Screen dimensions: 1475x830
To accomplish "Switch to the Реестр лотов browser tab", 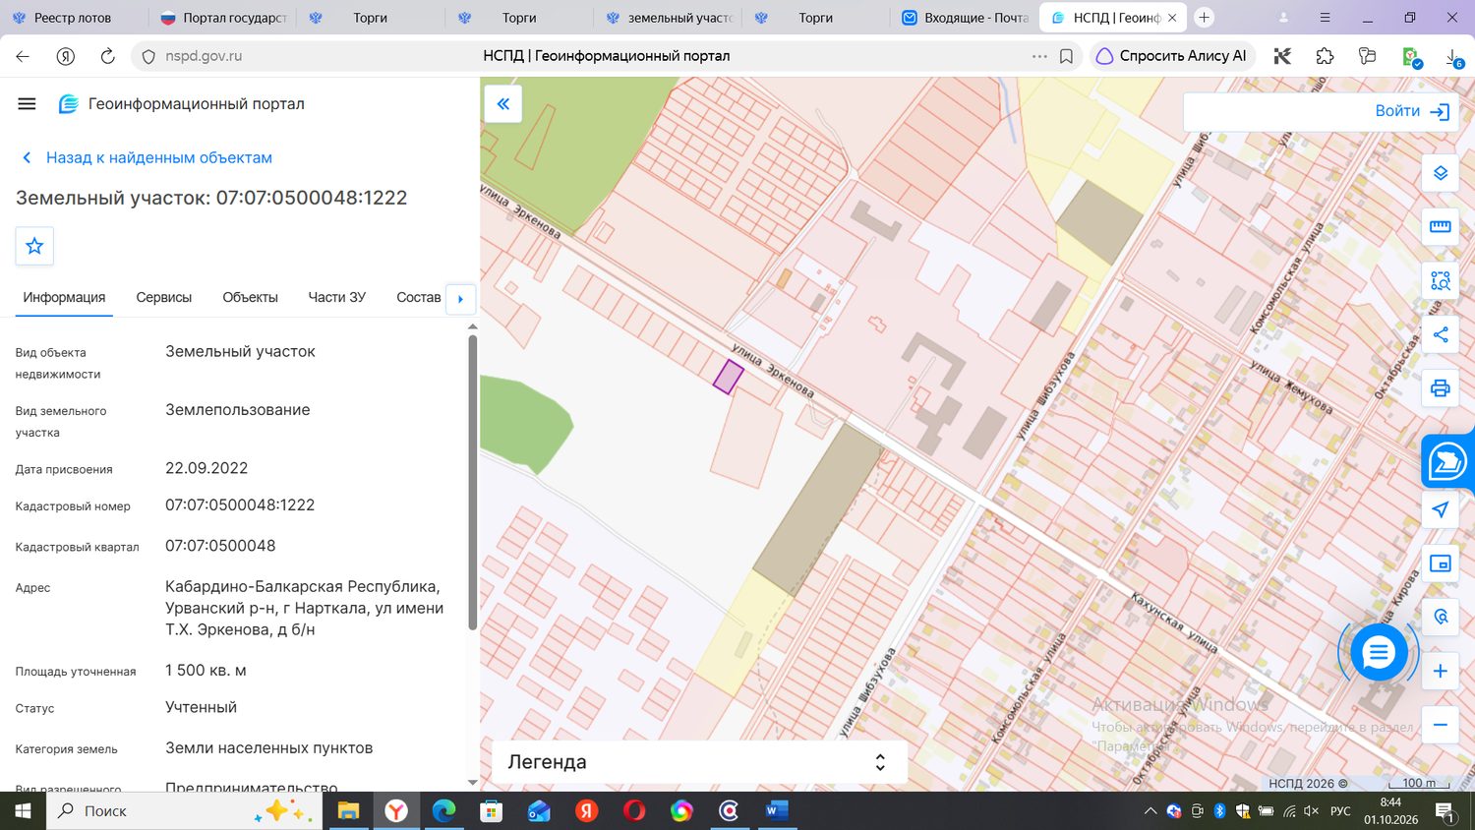I will coord(74,18).
